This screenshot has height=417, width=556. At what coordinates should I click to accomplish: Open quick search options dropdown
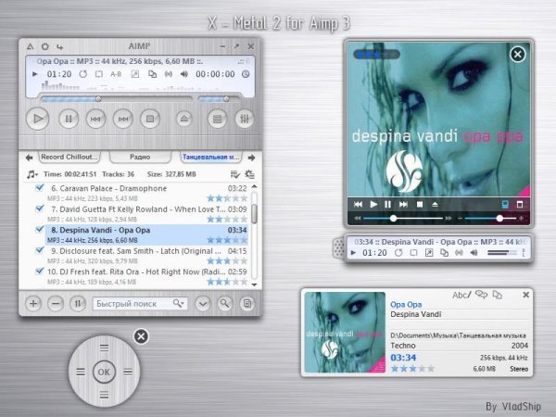pyautogui.click(x=178, y=304)
